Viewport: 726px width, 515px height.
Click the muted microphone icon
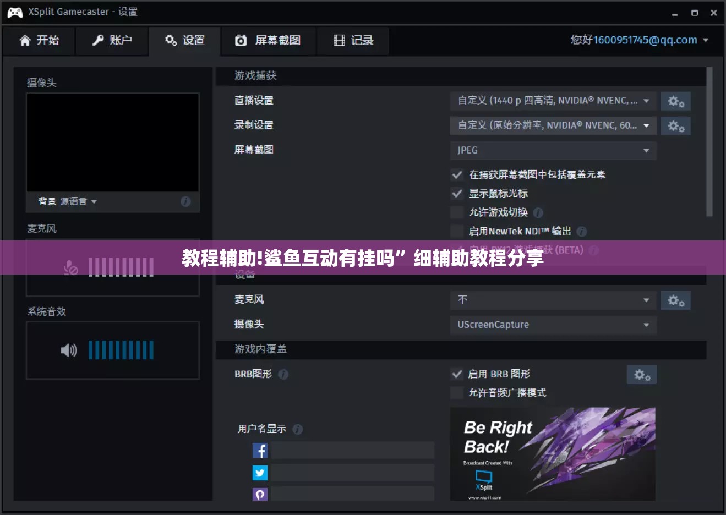coord(70,267)
